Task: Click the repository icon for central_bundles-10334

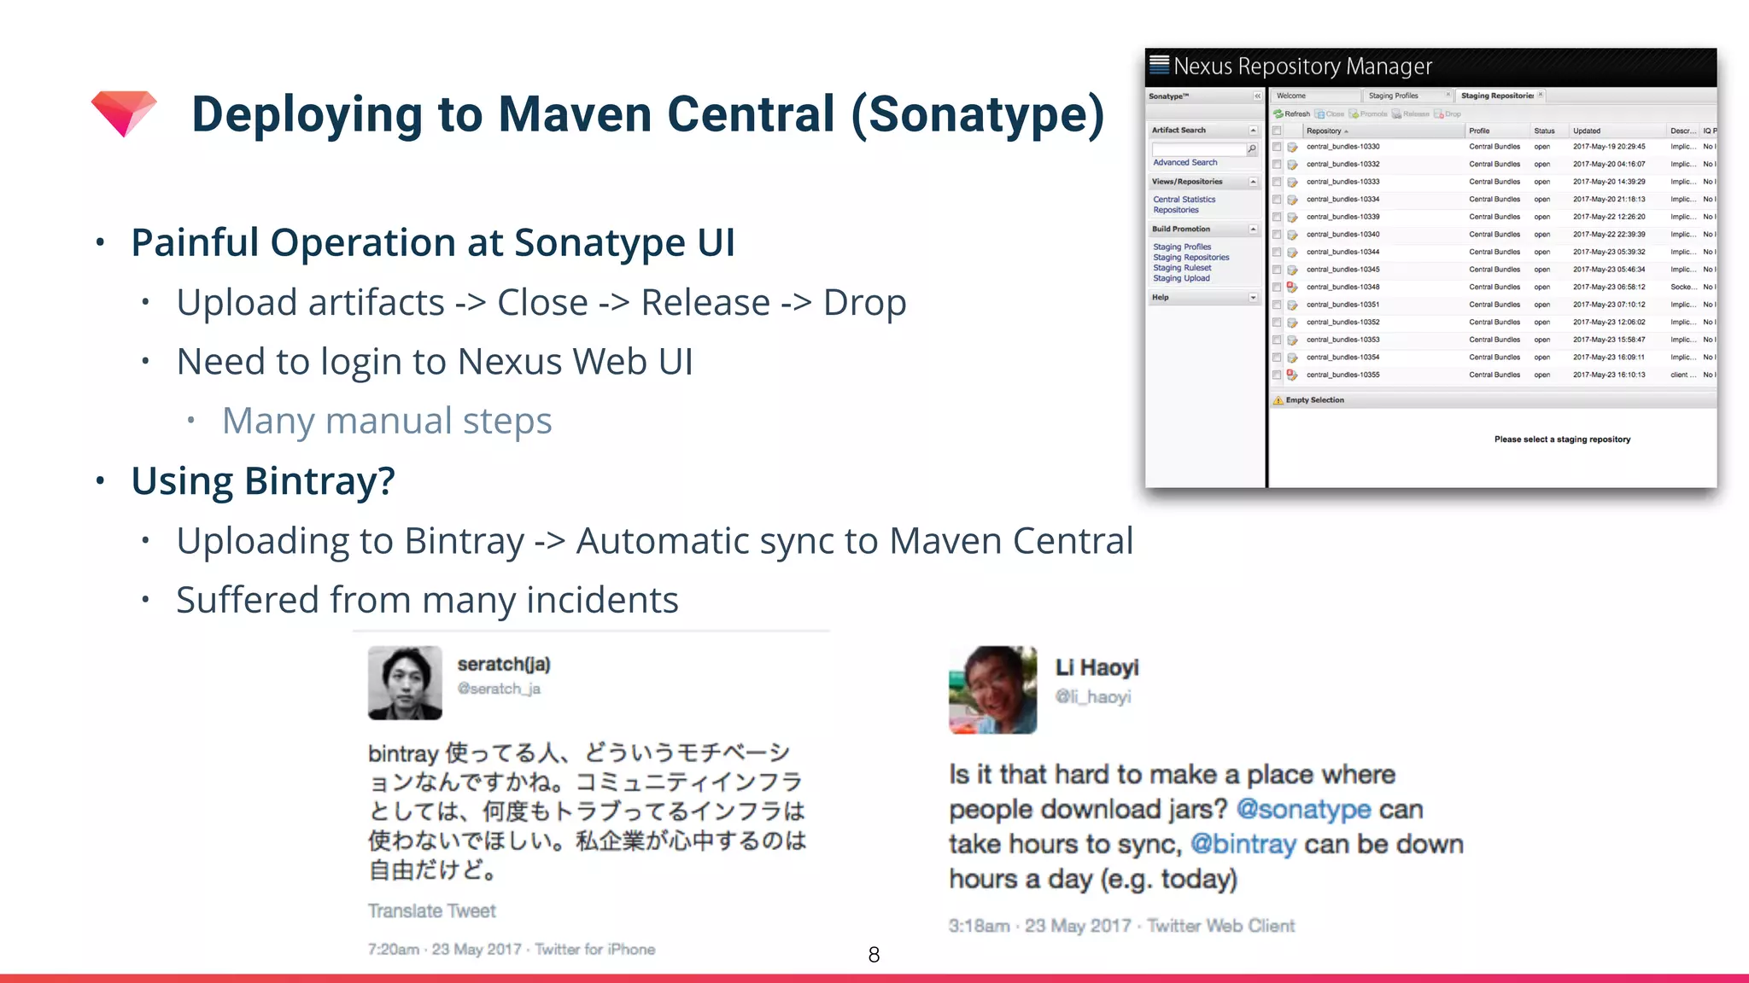Action: 1292,200
